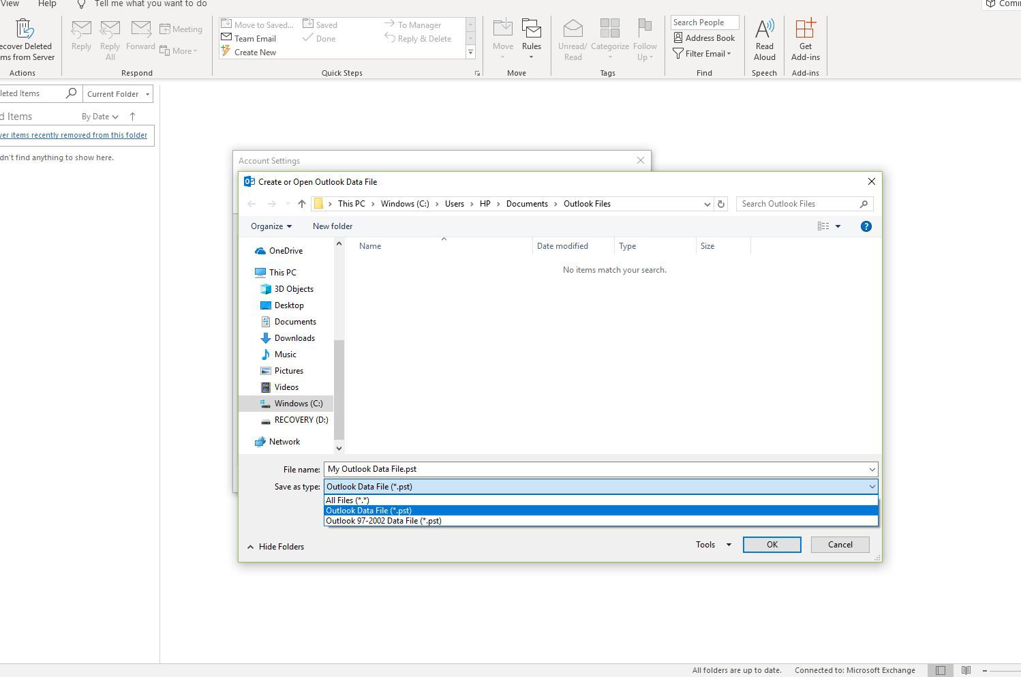This screenshot has height=677, width=1021.
Task: Open the By Date sort dropdown
Action: 100,117
